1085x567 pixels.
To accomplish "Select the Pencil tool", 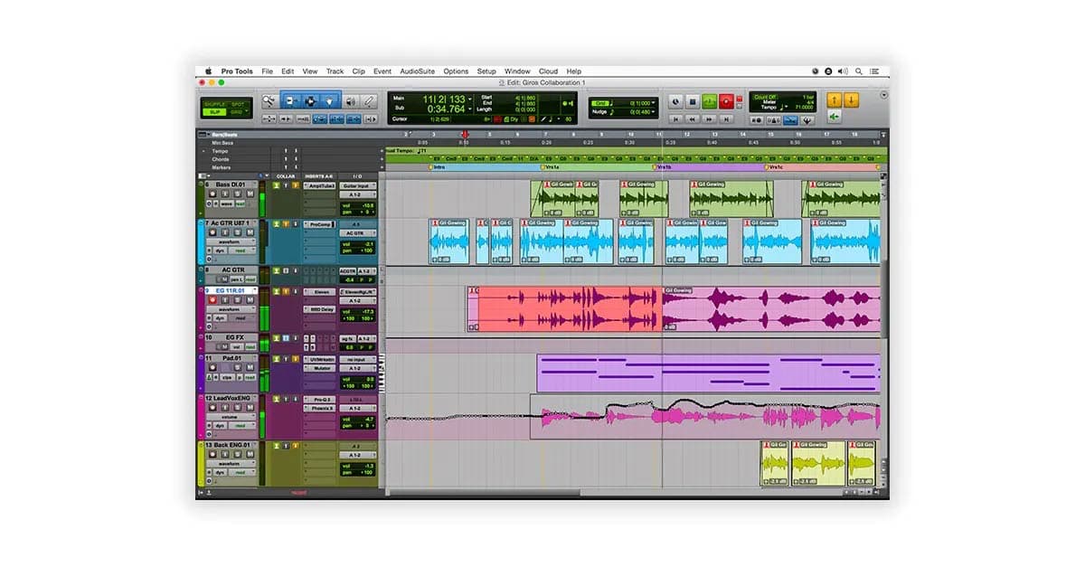I will 370,101.
